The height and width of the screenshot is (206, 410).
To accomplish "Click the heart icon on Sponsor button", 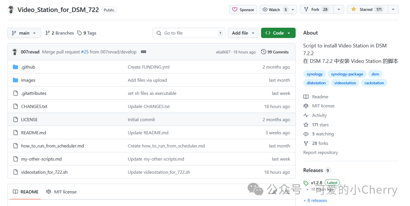I will click(x=235, y=9).
